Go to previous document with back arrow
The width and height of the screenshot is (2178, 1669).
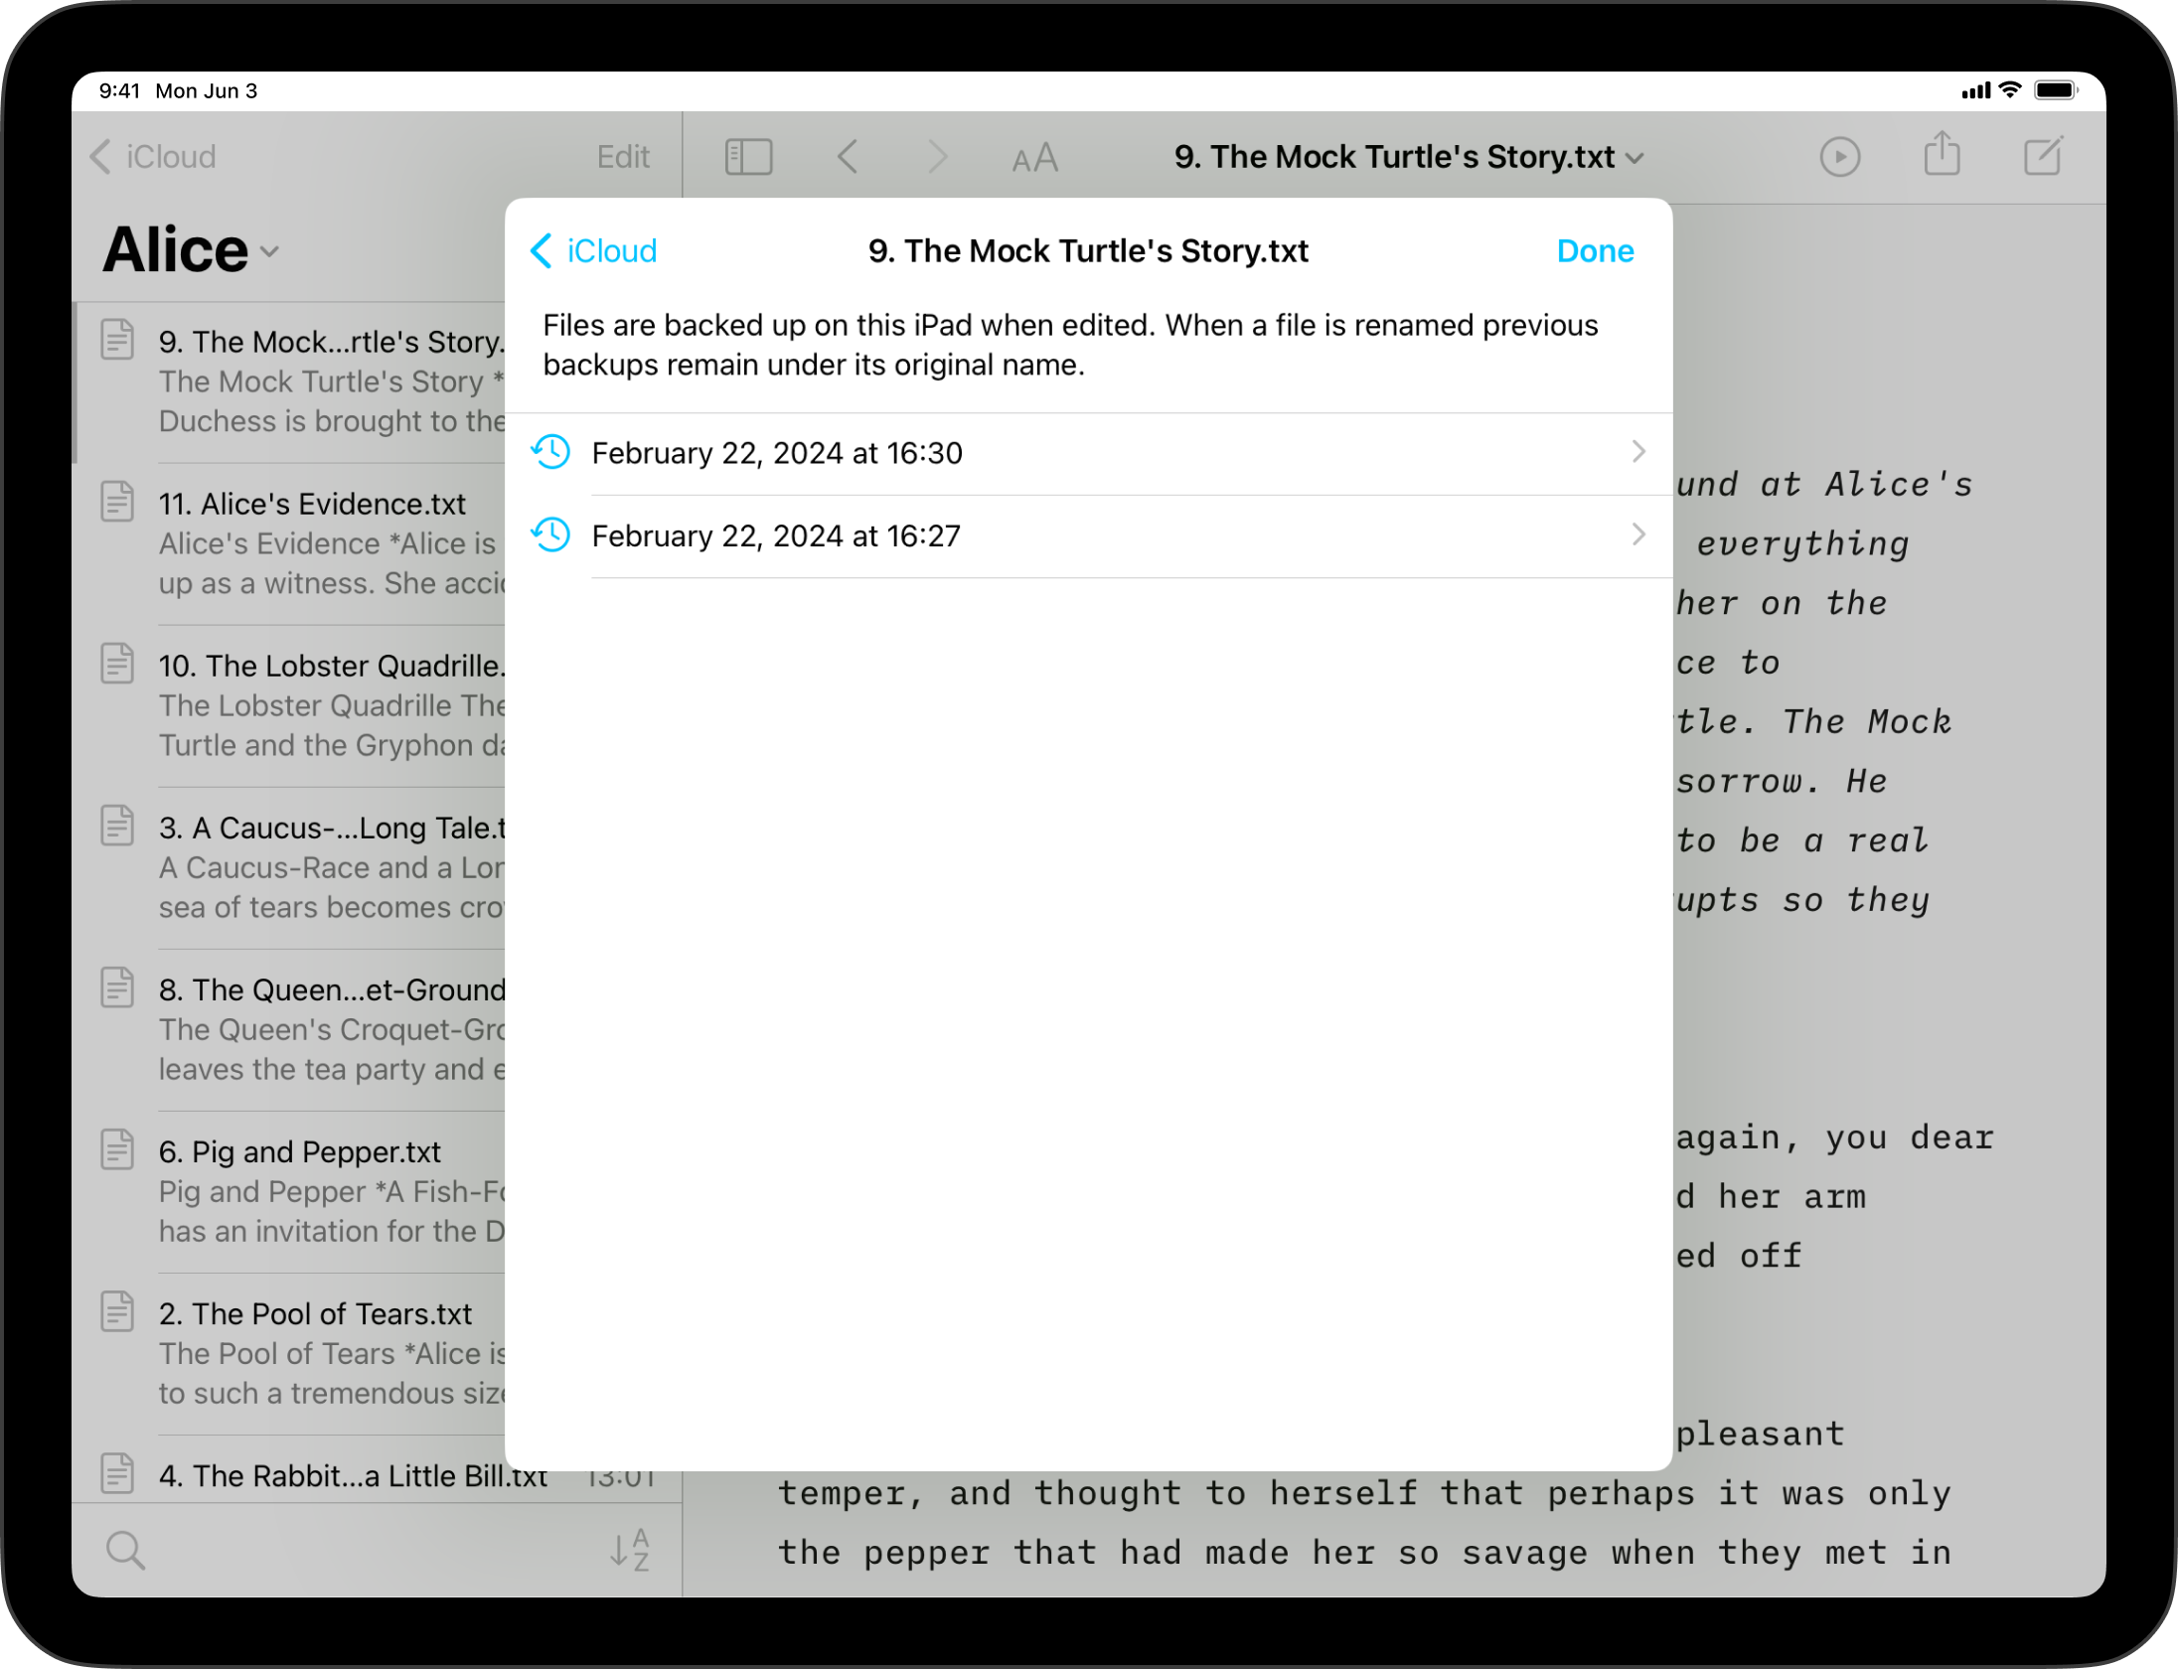(847, 157)
